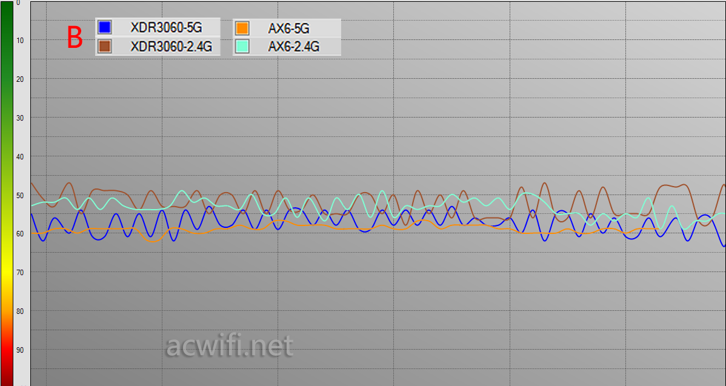Screen dimensions: 726x386
Task: Select the XDR3060-2.4G legend label
Action: tap(172, 46)
